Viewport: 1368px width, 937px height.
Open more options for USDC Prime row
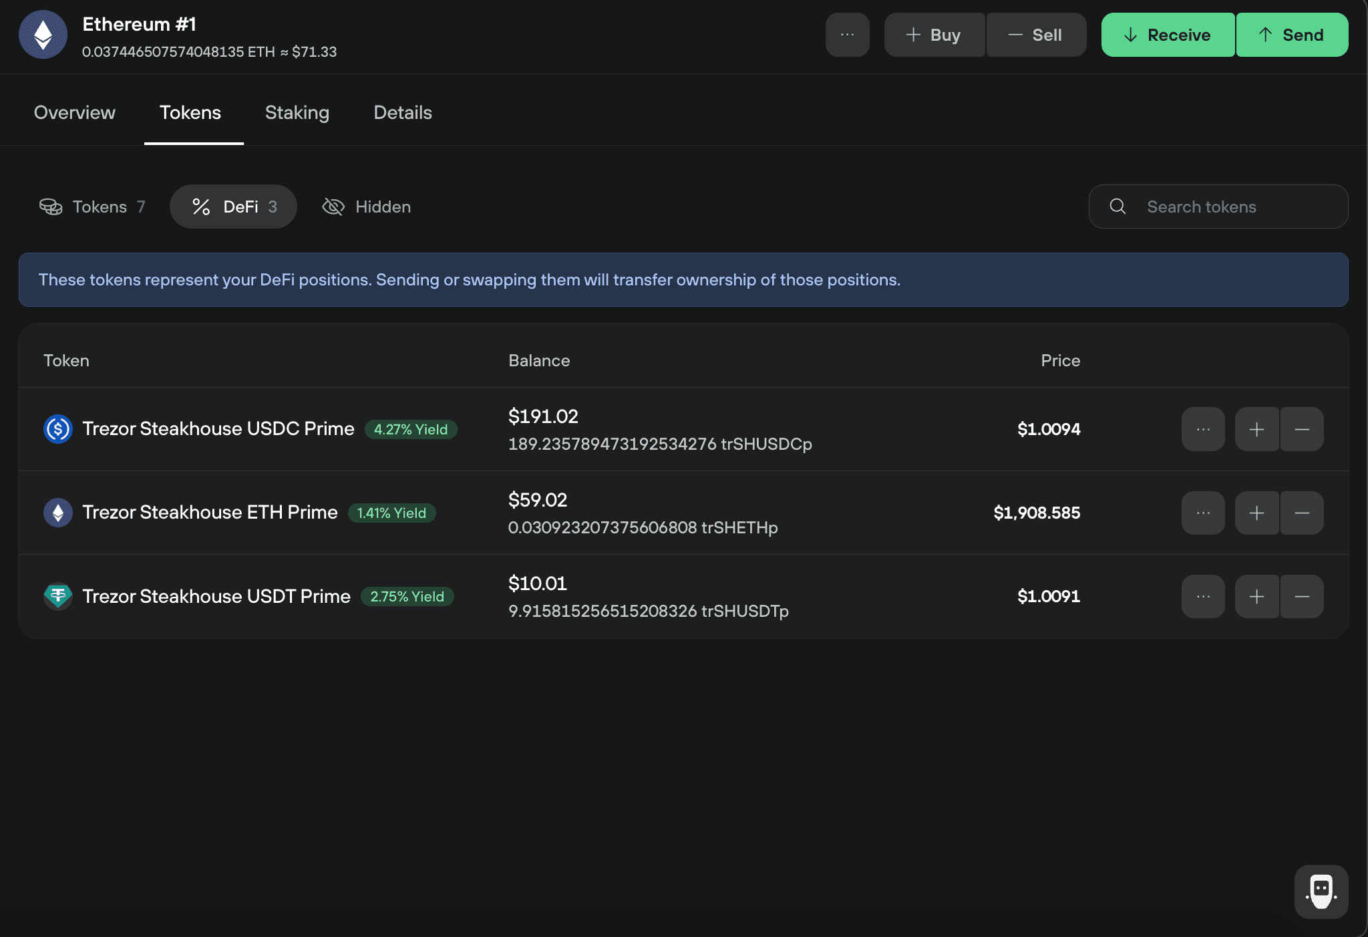(1203, 429)
